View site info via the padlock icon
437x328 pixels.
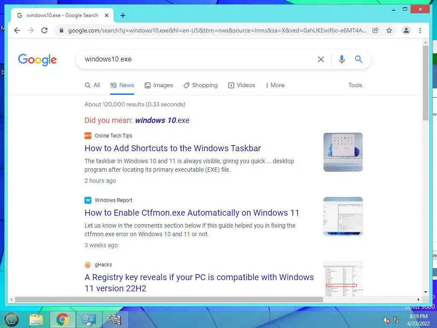click(61, 30)
